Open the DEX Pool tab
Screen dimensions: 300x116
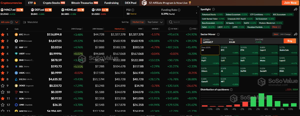[130, 3]
